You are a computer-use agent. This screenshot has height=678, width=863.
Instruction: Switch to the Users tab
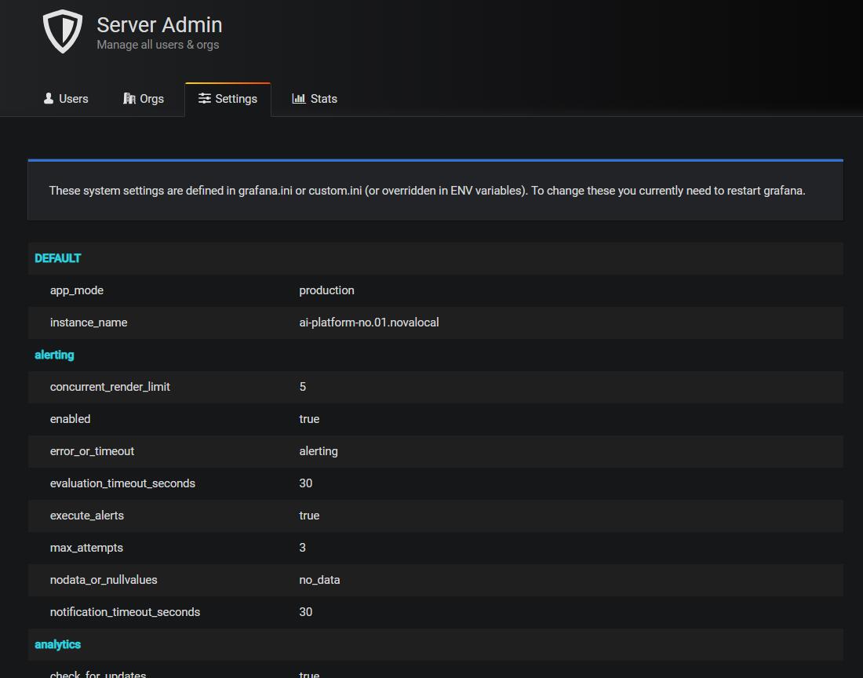tap(66, 99)
